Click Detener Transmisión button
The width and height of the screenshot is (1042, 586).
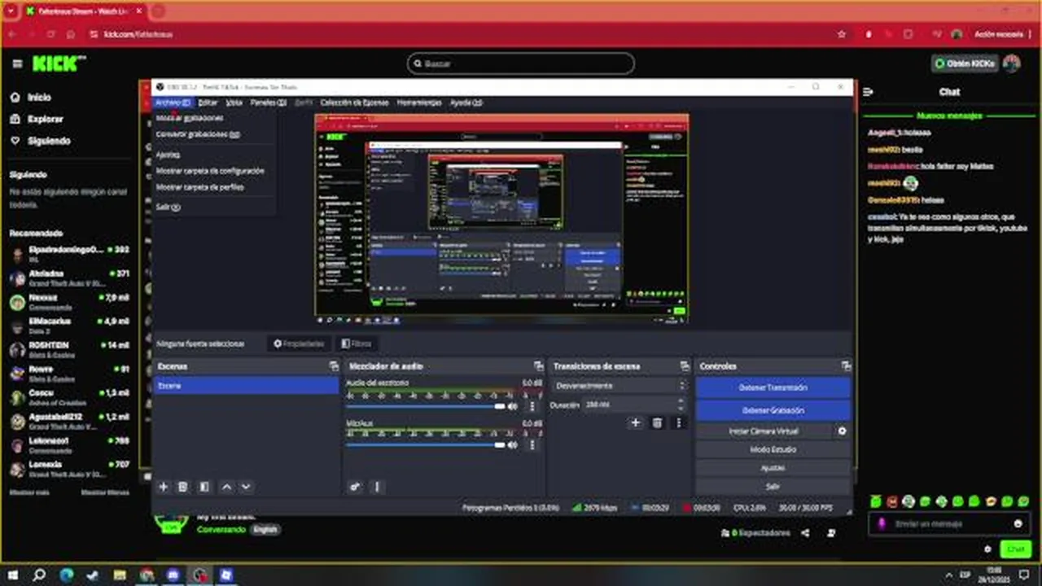773,387
